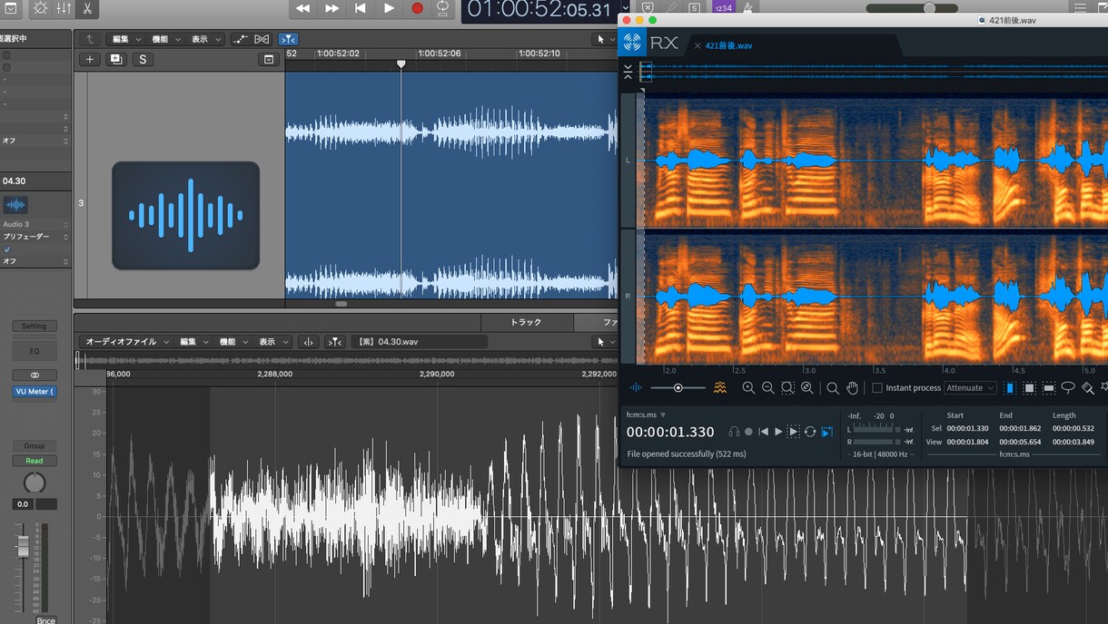Open the 編集 menu in the tracks area

[x=126, y=39]
